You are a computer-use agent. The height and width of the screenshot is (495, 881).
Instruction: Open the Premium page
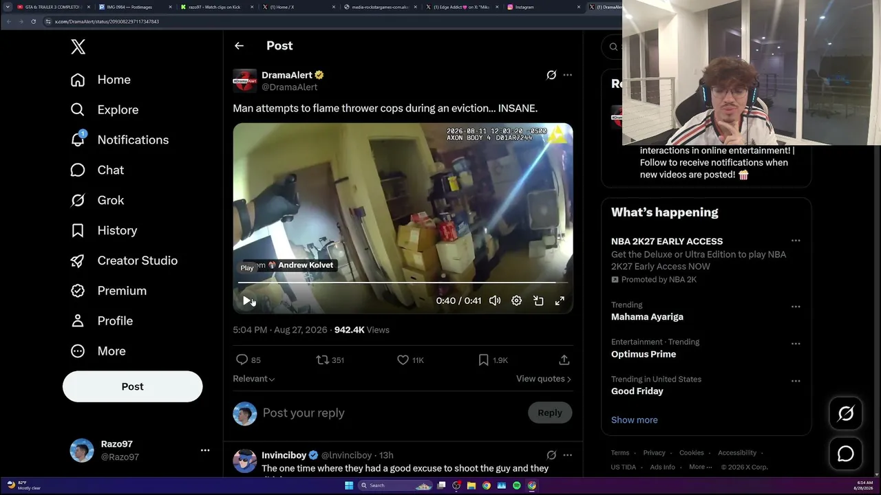coord(109,291)
